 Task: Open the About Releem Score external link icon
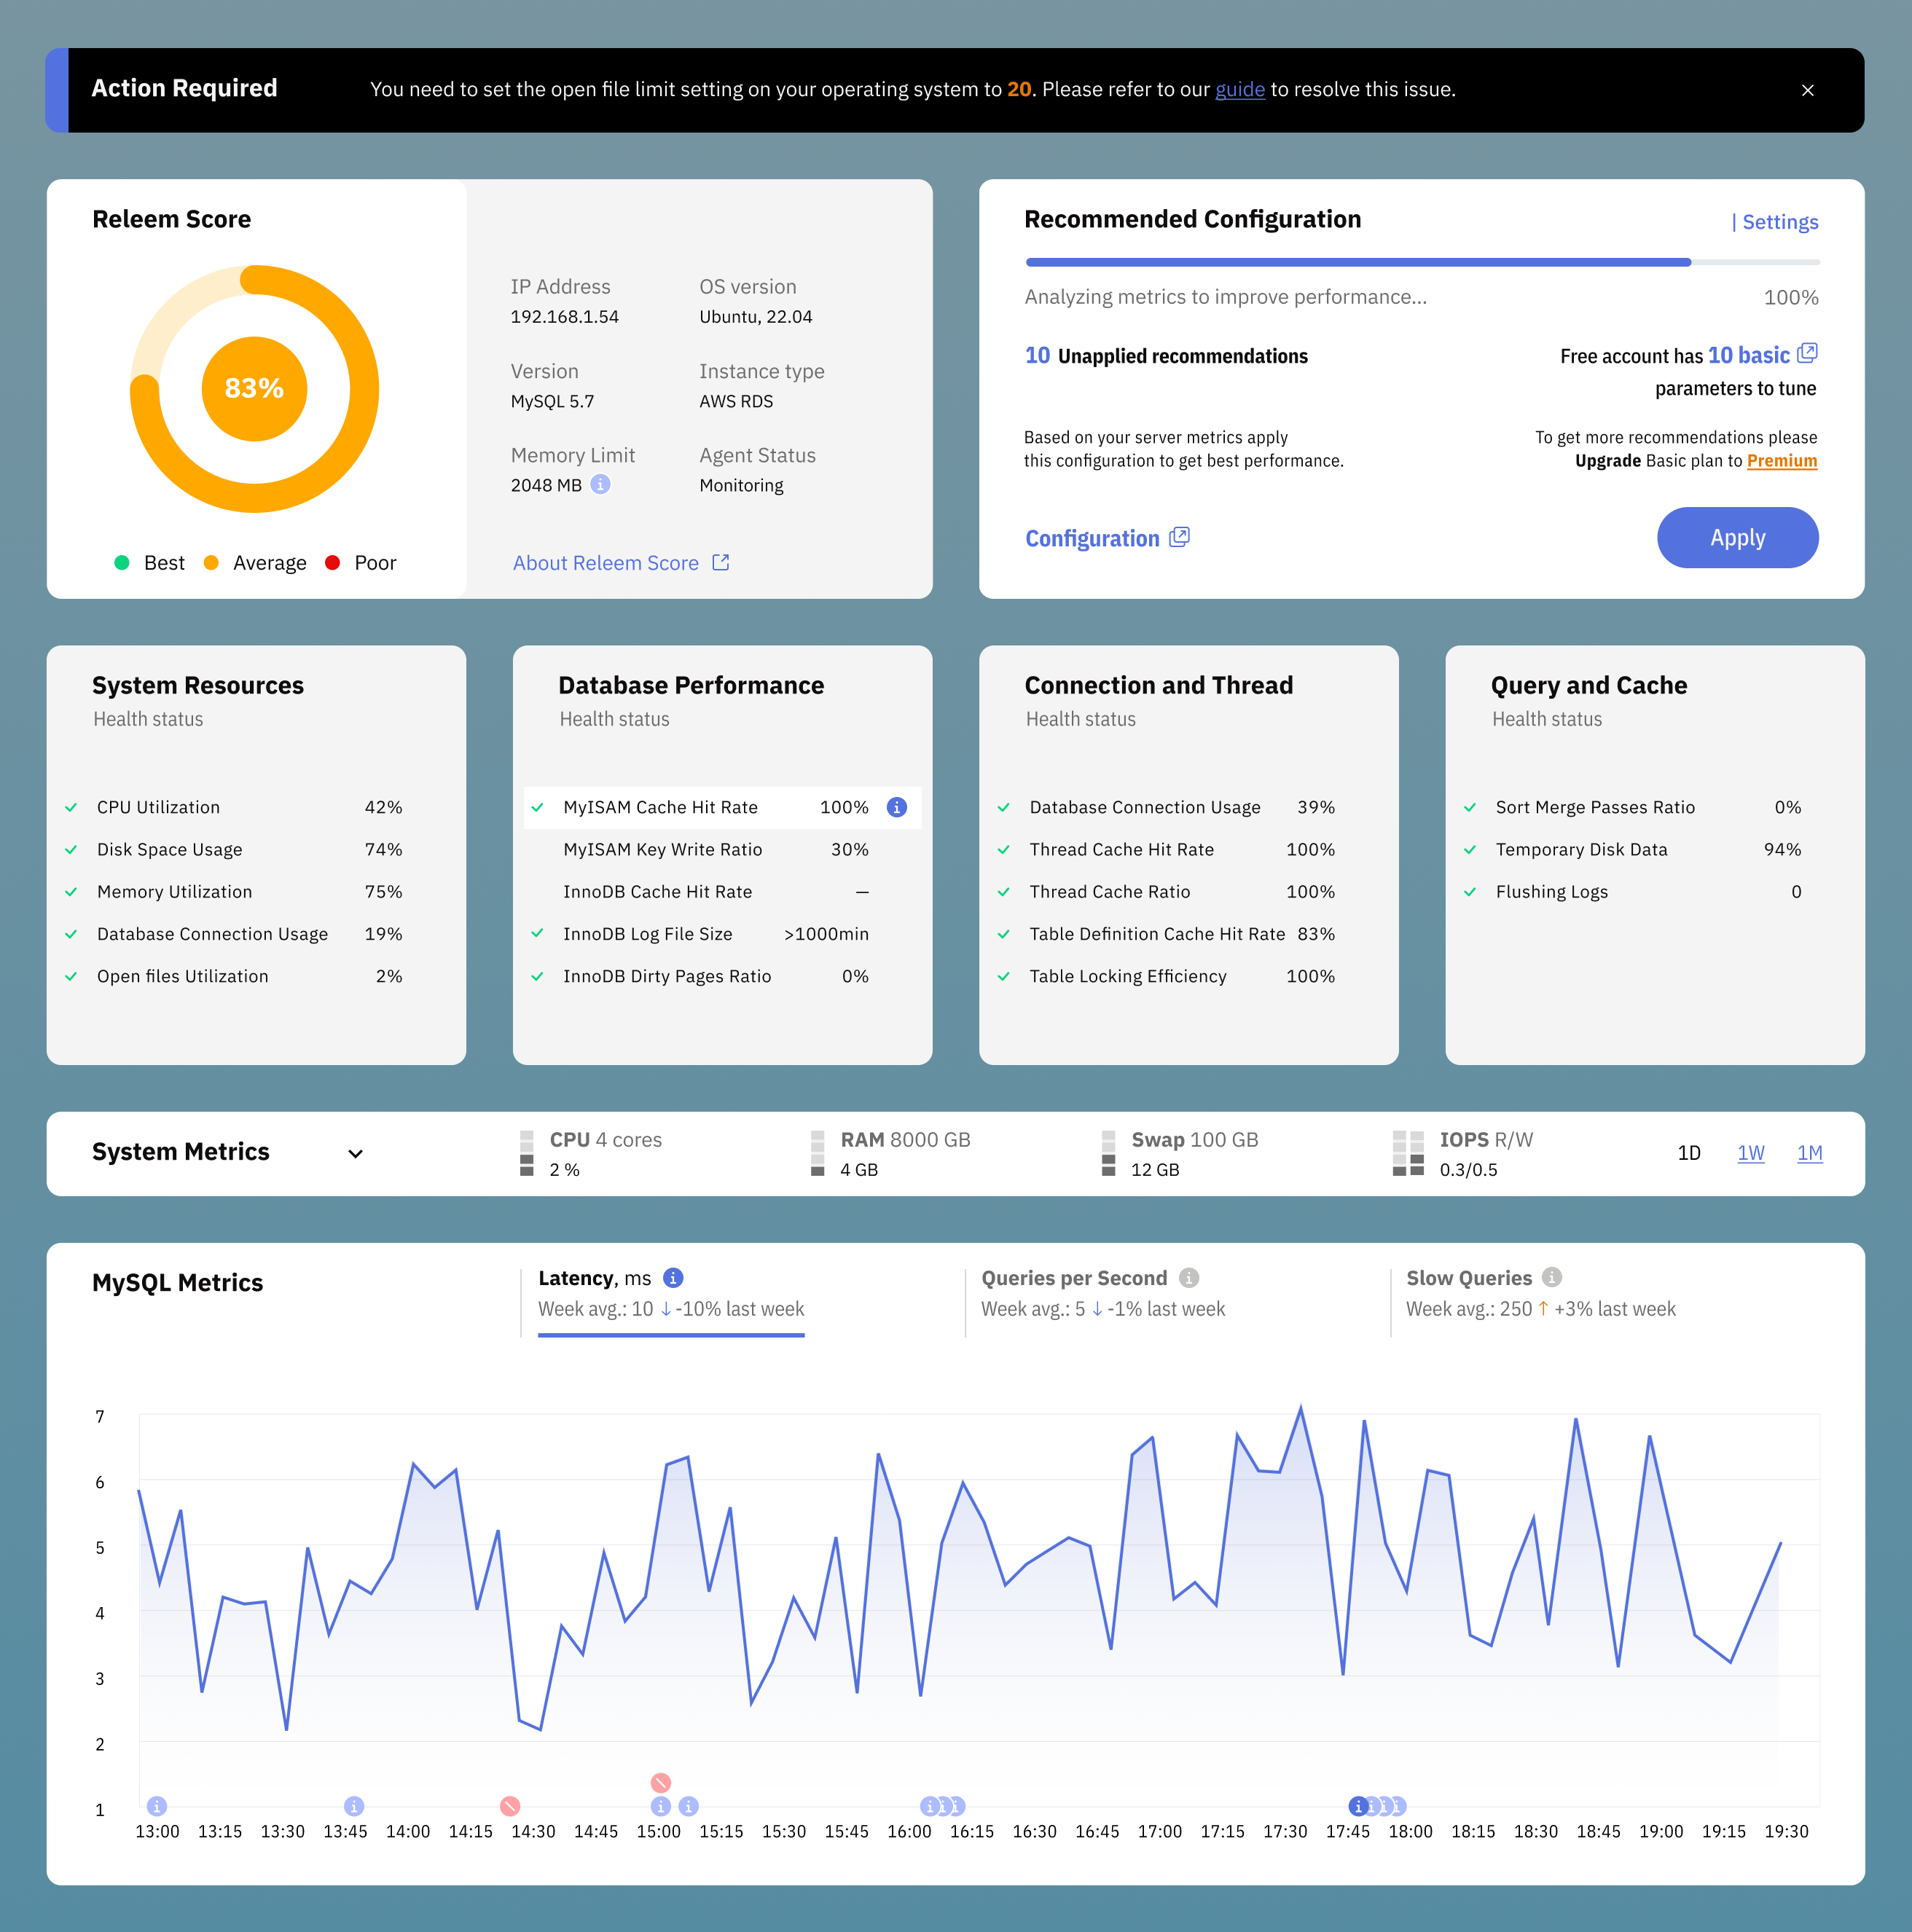[720, 562]
